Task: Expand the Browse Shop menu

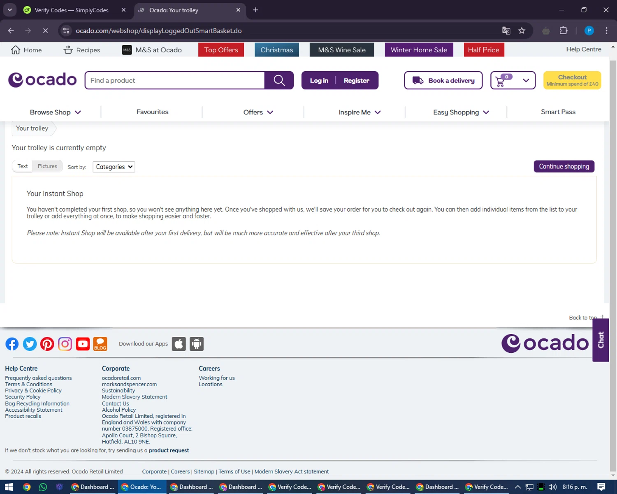Action: pos(56,112)
